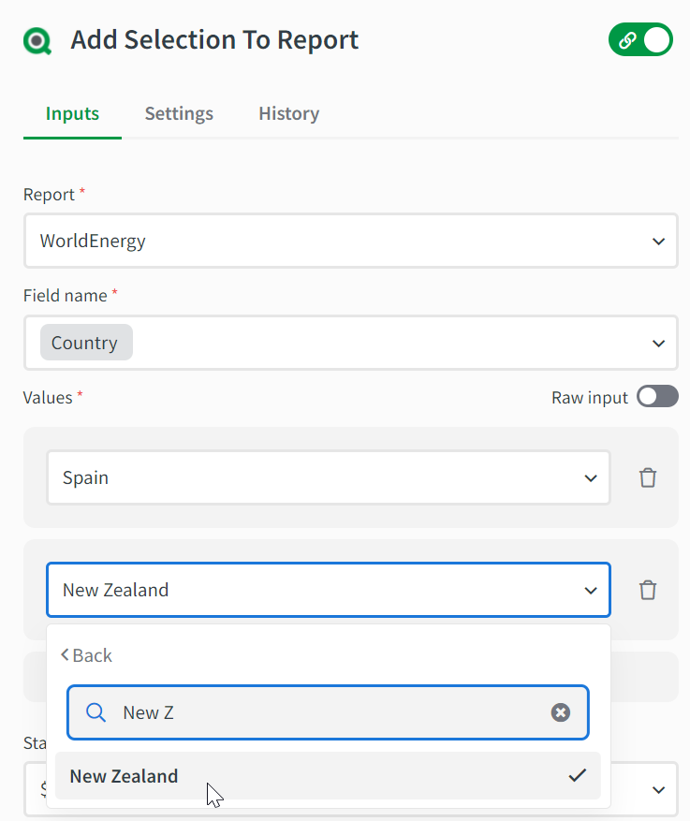Enable the Raw input toggle
690x821 pixels.
coord(657,397)
